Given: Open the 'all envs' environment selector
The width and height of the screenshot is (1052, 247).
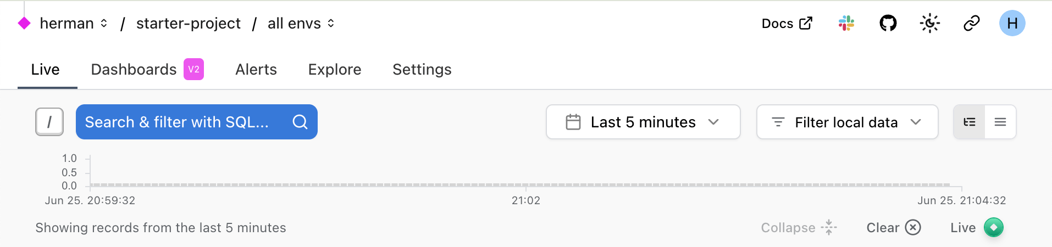Looking at the screenshot, I should coord(301,24).
